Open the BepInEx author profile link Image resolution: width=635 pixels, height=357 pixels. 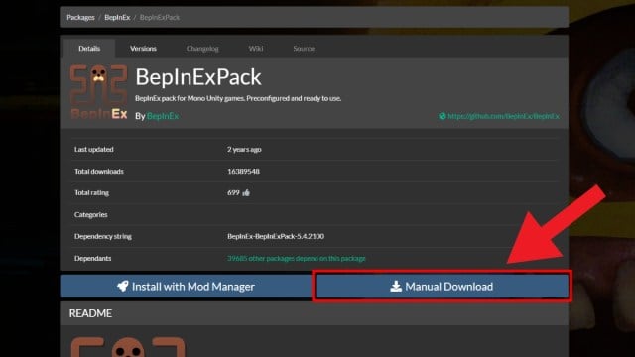click(x=163, y=116)
